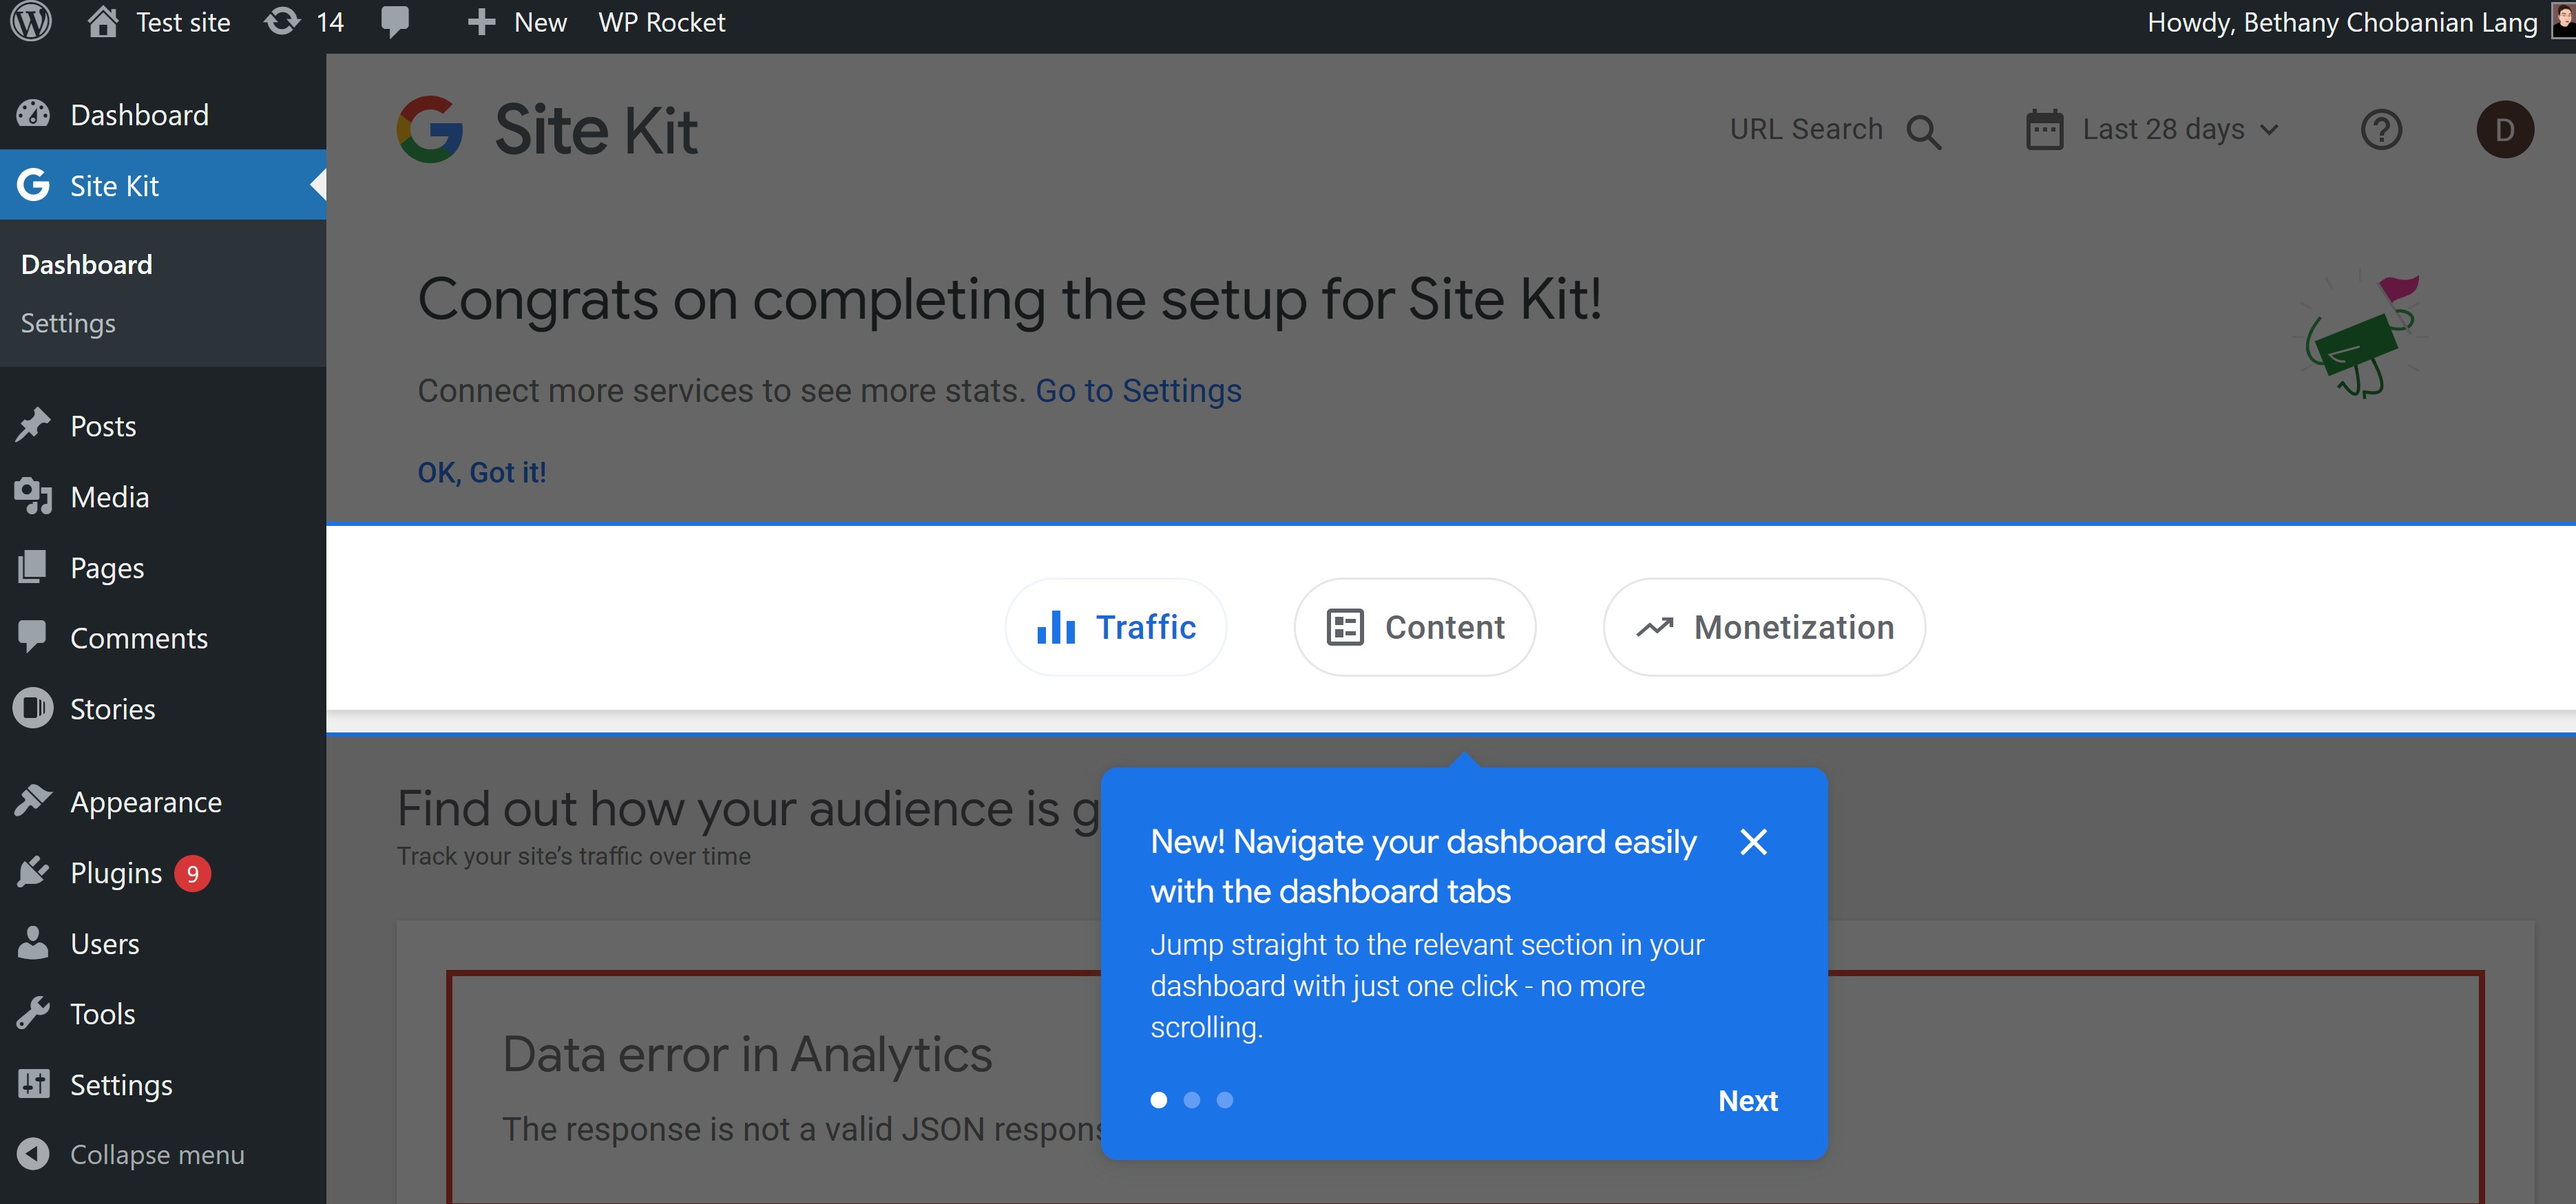The width and height of the screenshot is (2576, 1204).
Task: Switch to the Monetization tab
Action: [1764, 627]
